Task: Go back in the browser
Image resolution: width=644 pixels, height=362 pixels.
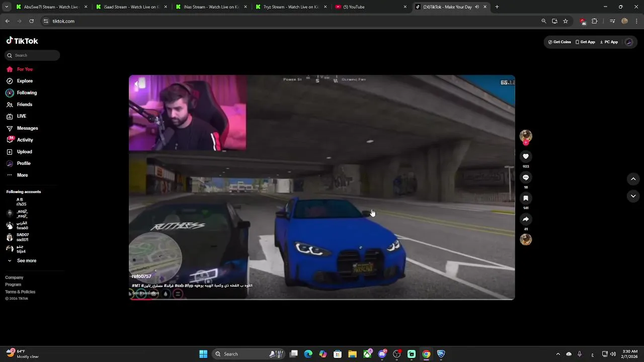Action: point(8,21)
